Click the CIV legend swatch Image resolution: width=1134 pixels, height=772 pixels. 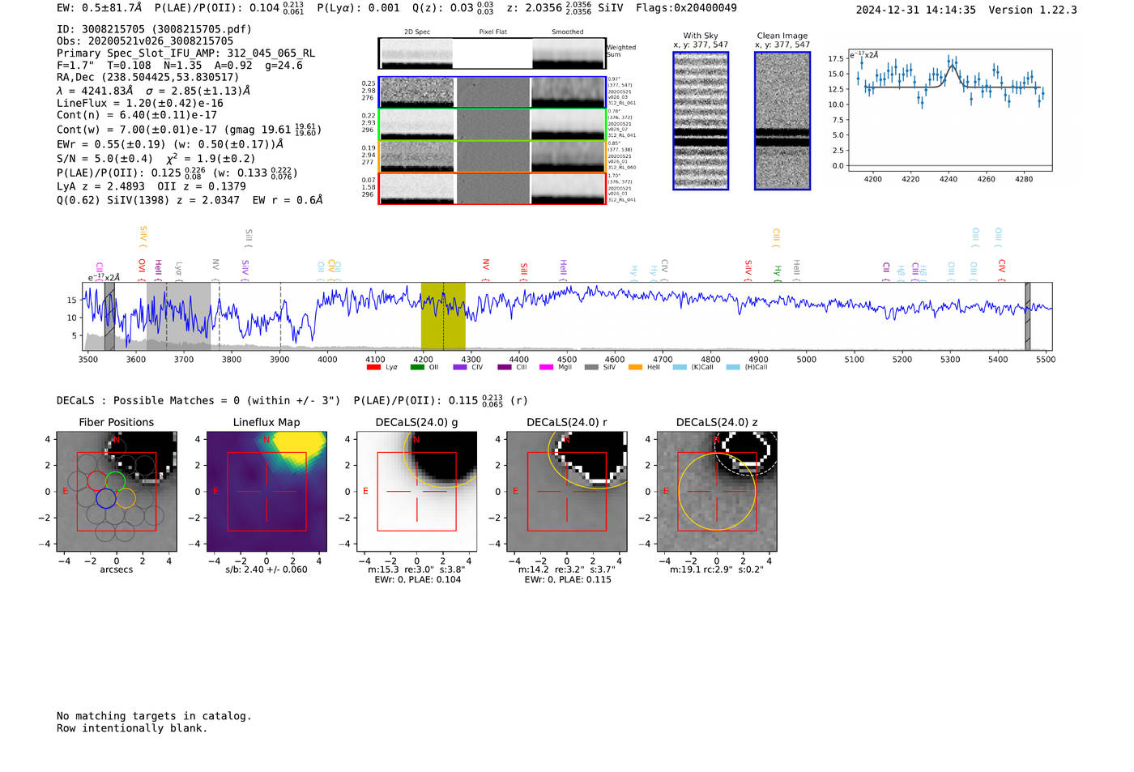pyautogui.click(x=460, y=367)
